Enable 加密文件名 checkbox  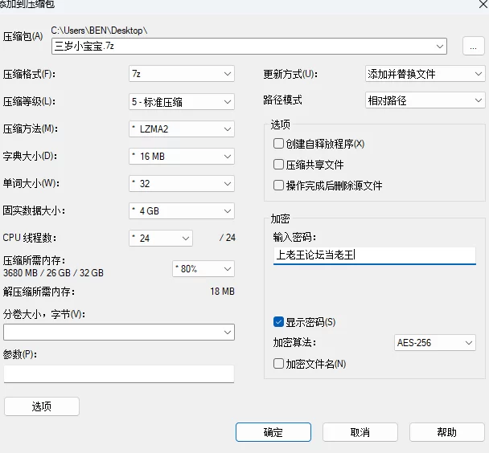279,364
